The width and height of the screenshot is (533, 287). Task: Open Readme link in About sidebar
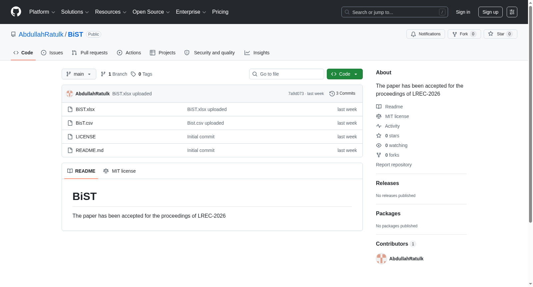389,107
